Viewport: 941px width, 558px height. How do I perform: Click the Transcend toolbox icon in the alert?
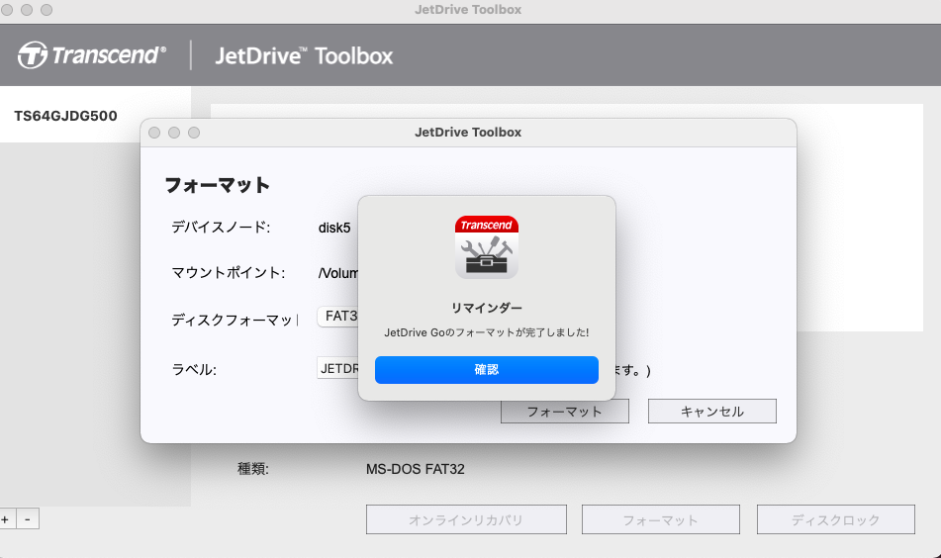tap(486, 247)
